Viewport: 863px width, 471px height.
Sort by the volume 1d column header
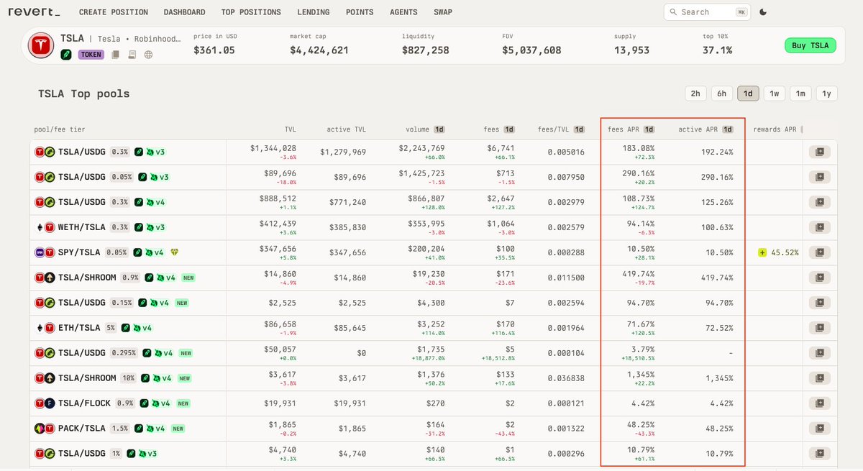tap(425, 129)
